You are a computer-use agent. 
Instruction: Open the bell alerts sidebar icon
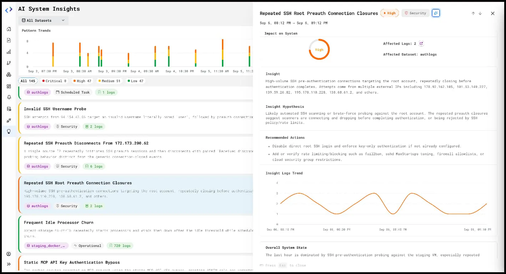click(9, 97)
